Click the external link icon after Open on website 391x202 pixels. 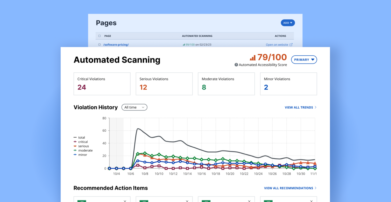pyautogui.click(x=291, y=44)
